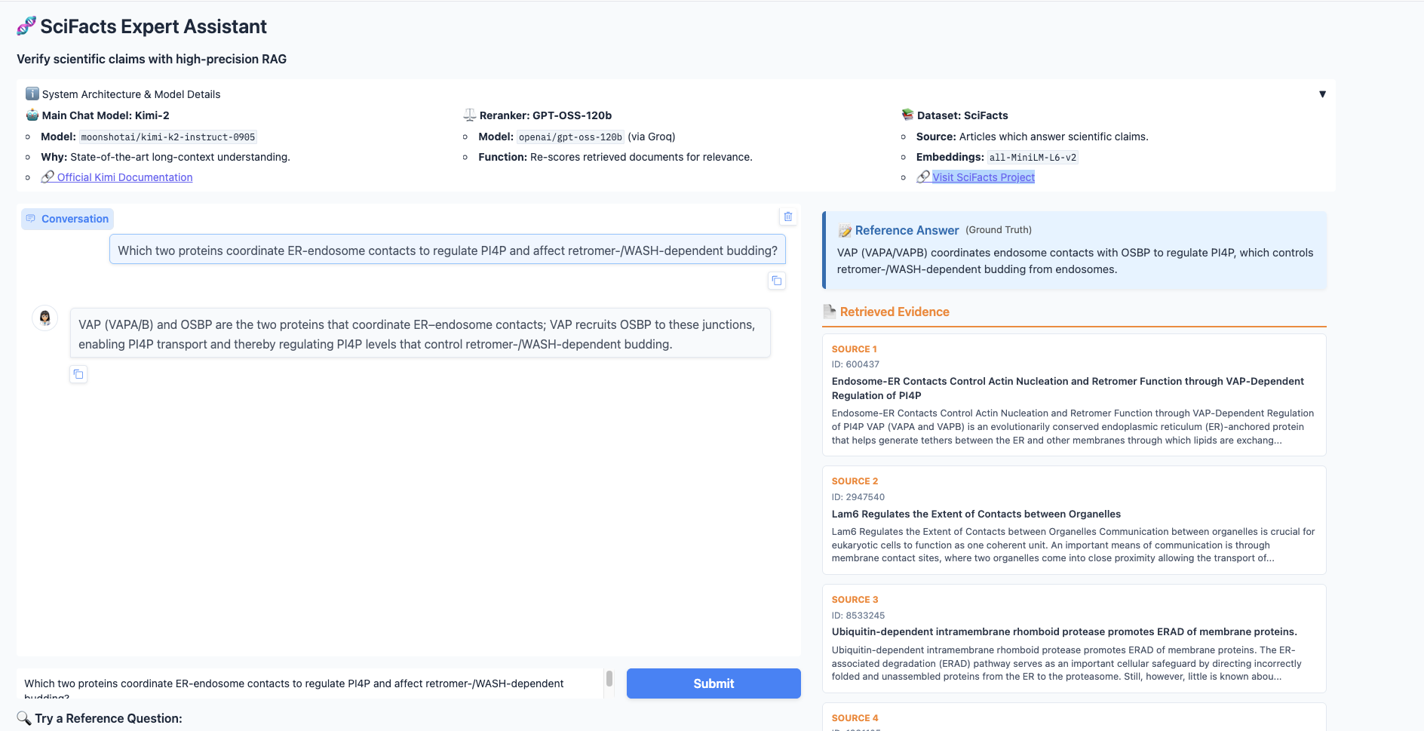Select the Conversation tab label
This screenshot has width=1424, height=731.
[x=68, y=219]
